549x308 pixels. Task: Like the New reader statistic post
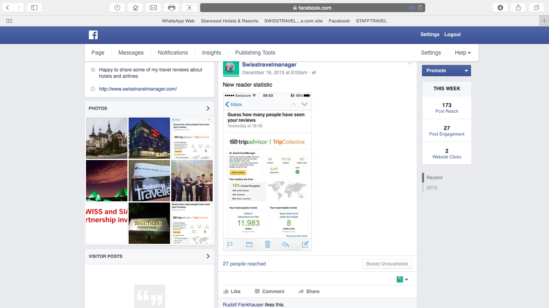tap(232, 292)
